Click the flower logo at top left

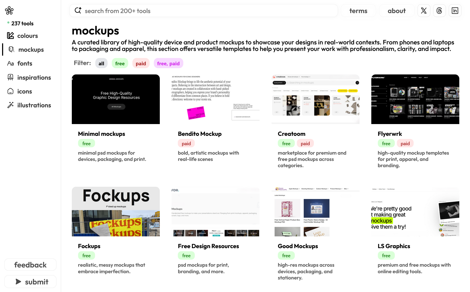[x=9, y=10]
